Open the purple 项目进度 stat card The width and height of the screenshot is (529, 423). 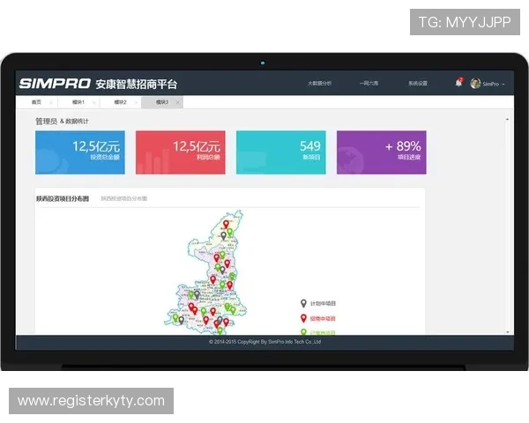click(382, 152)
